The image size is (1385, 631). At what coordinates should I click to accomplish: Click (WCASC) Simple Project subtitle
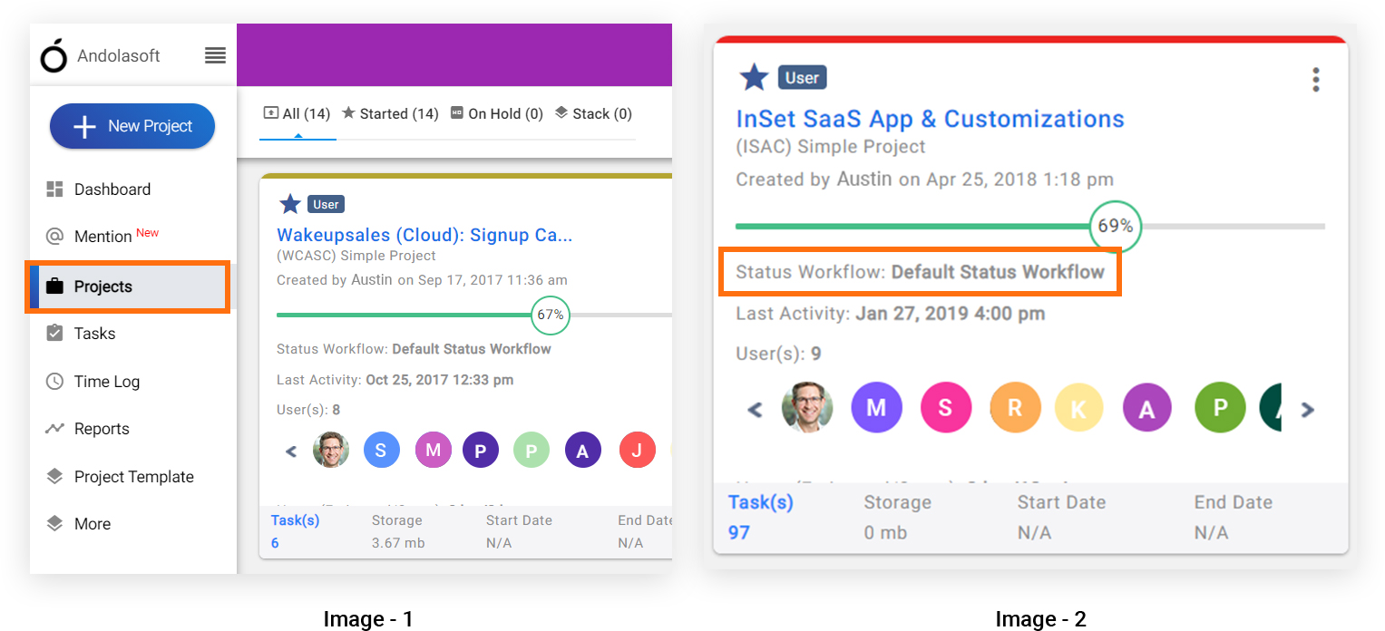coord(356,256)
